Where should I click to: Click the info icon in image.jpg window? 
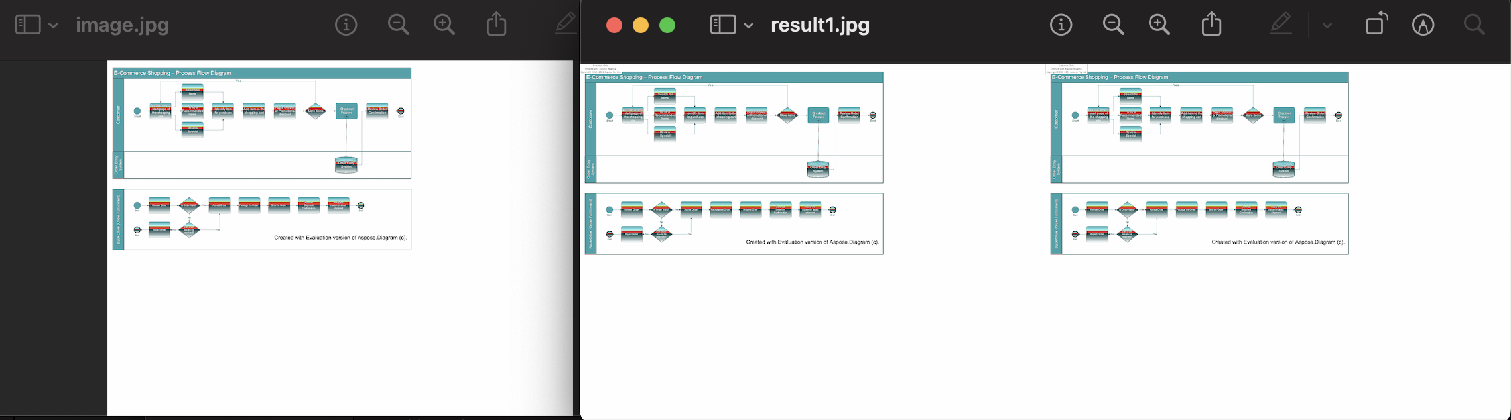click(346, 25)
